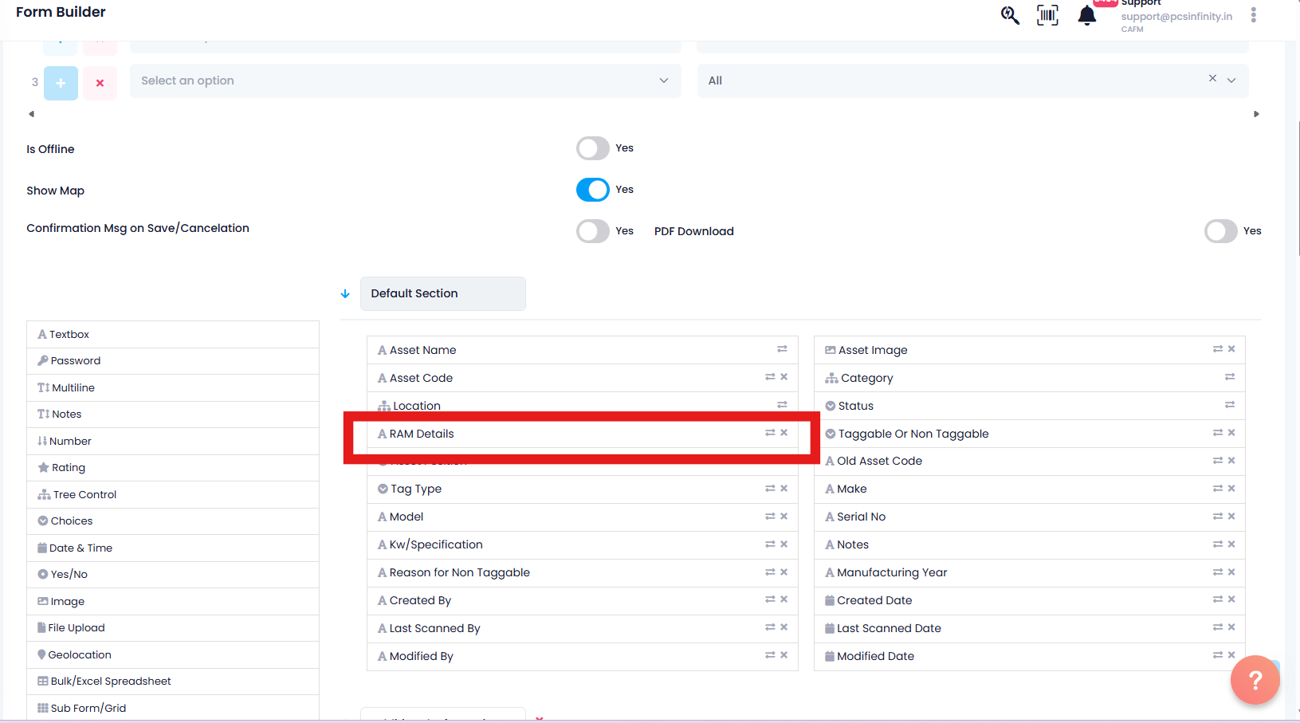The image size is (1300, 723).
Task: Click the blue plus button on row 3
Action: coord(61,83)
